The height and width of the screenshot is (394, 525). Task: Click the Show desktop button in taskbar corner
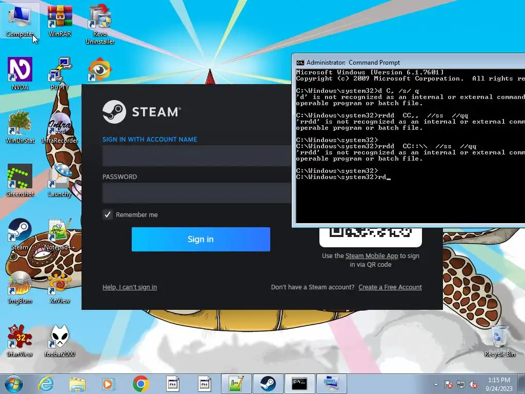(522, 384)
